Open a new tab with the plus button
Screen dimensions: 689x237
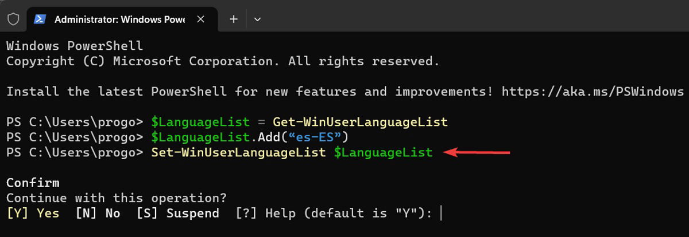click(x=233, y=19)
